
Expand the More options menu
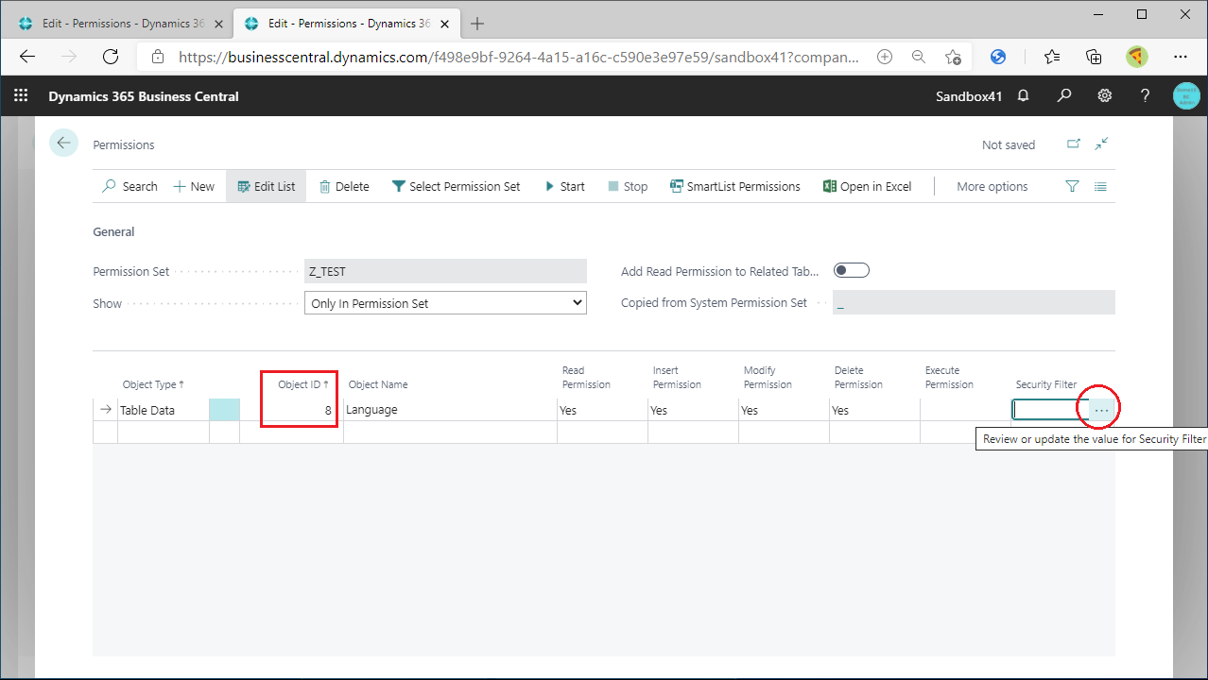click(x=992, y=186)
